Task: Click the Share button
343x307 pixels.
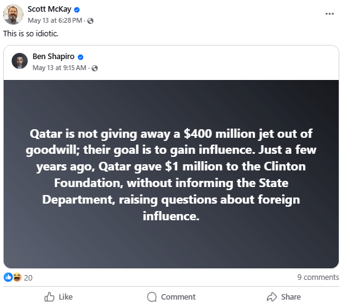Action: click(283, 297)
